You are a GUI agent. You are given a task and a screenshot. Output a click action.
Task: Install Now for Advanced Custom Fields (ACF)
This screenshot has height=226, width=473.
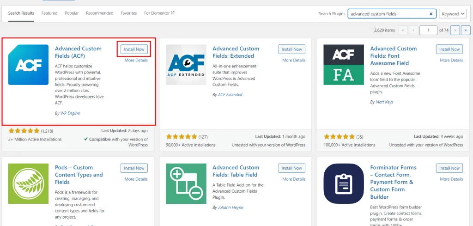point(134,49)
